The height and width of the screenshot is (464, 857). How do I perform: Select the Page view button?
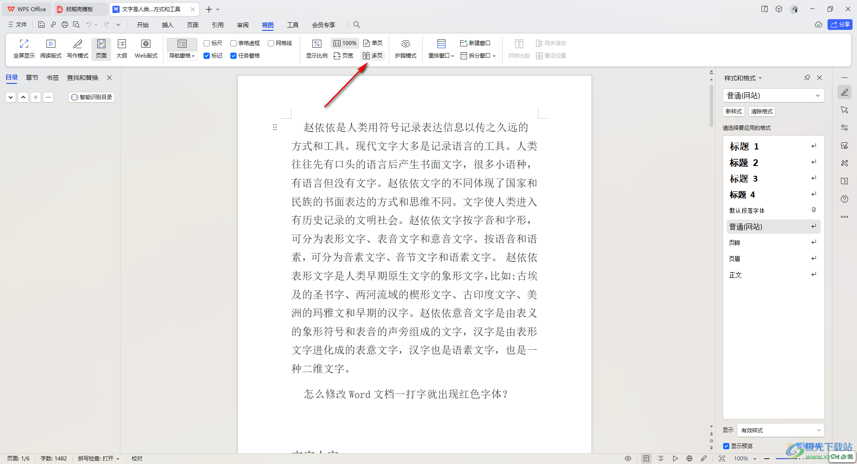coord(101,49)
